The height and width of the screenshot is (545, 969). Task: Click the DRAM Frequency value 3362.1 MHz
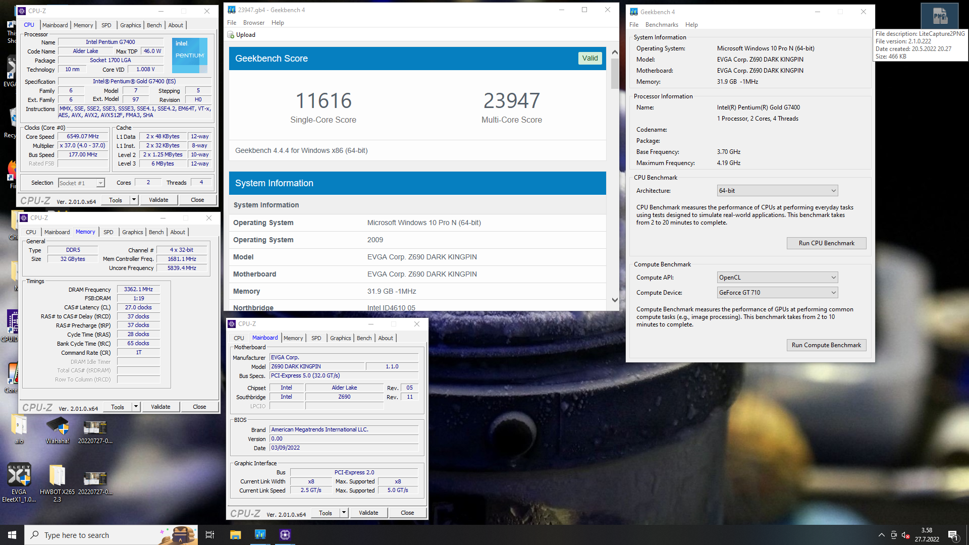click(138, 289)
